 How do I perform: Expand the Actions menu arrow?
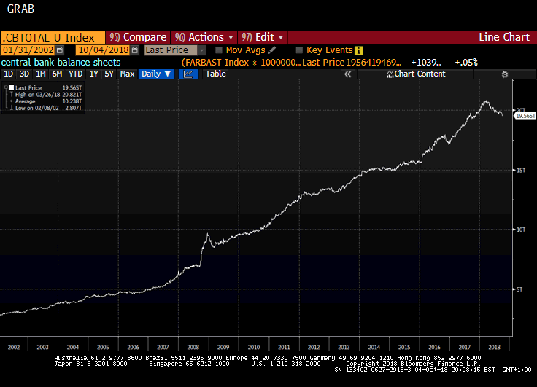tap(231, 37)
